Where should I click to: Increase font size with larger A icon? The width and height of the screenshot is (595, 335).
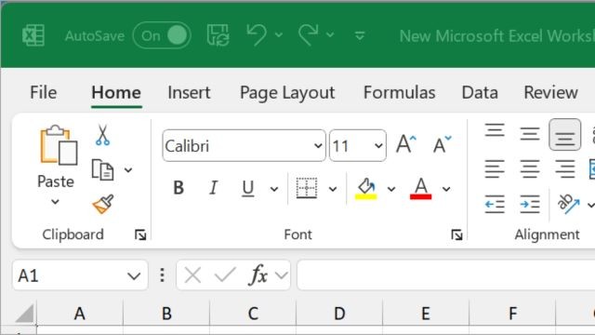coord(406,143)
